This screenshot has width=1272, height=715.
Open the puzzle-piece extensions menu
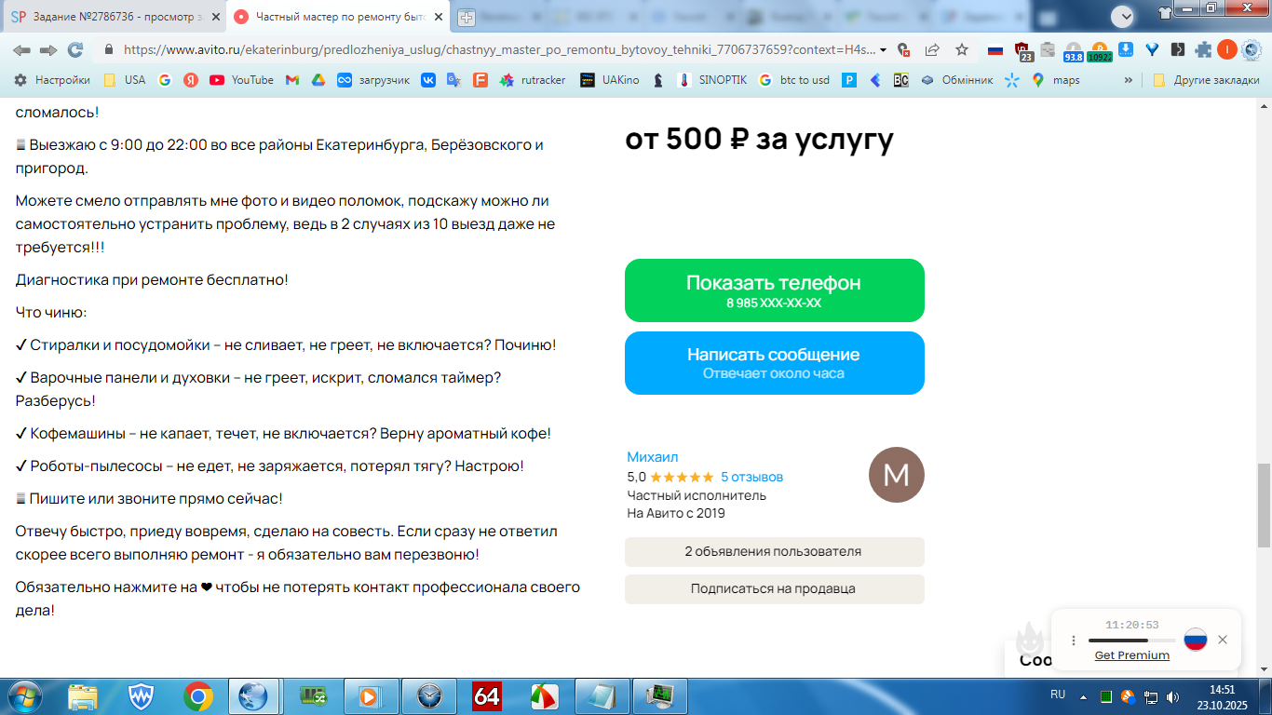(1203, 50)
